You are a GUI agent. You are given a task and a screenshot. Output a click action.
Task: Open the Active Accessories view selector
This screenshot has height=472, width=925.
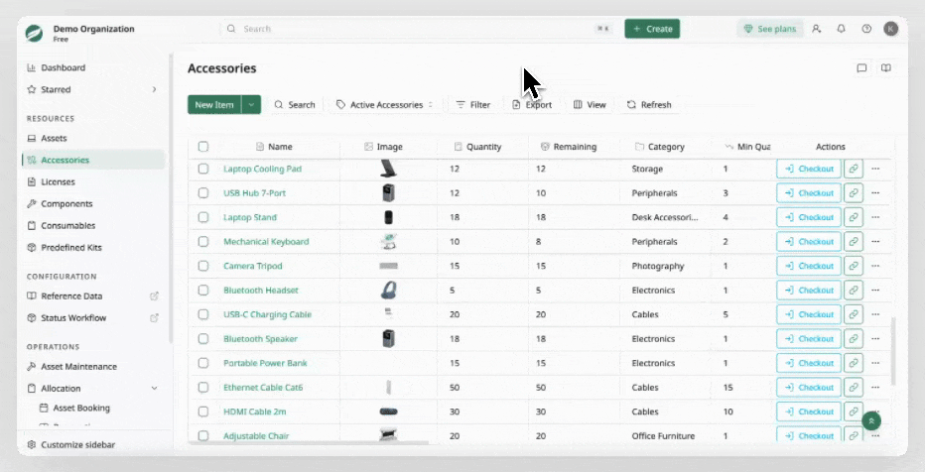pos(385,104)
